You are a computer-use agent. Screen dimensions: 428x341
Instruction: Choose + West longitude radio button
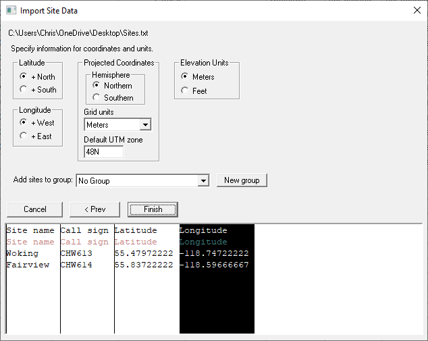click(x=24, y=123)
